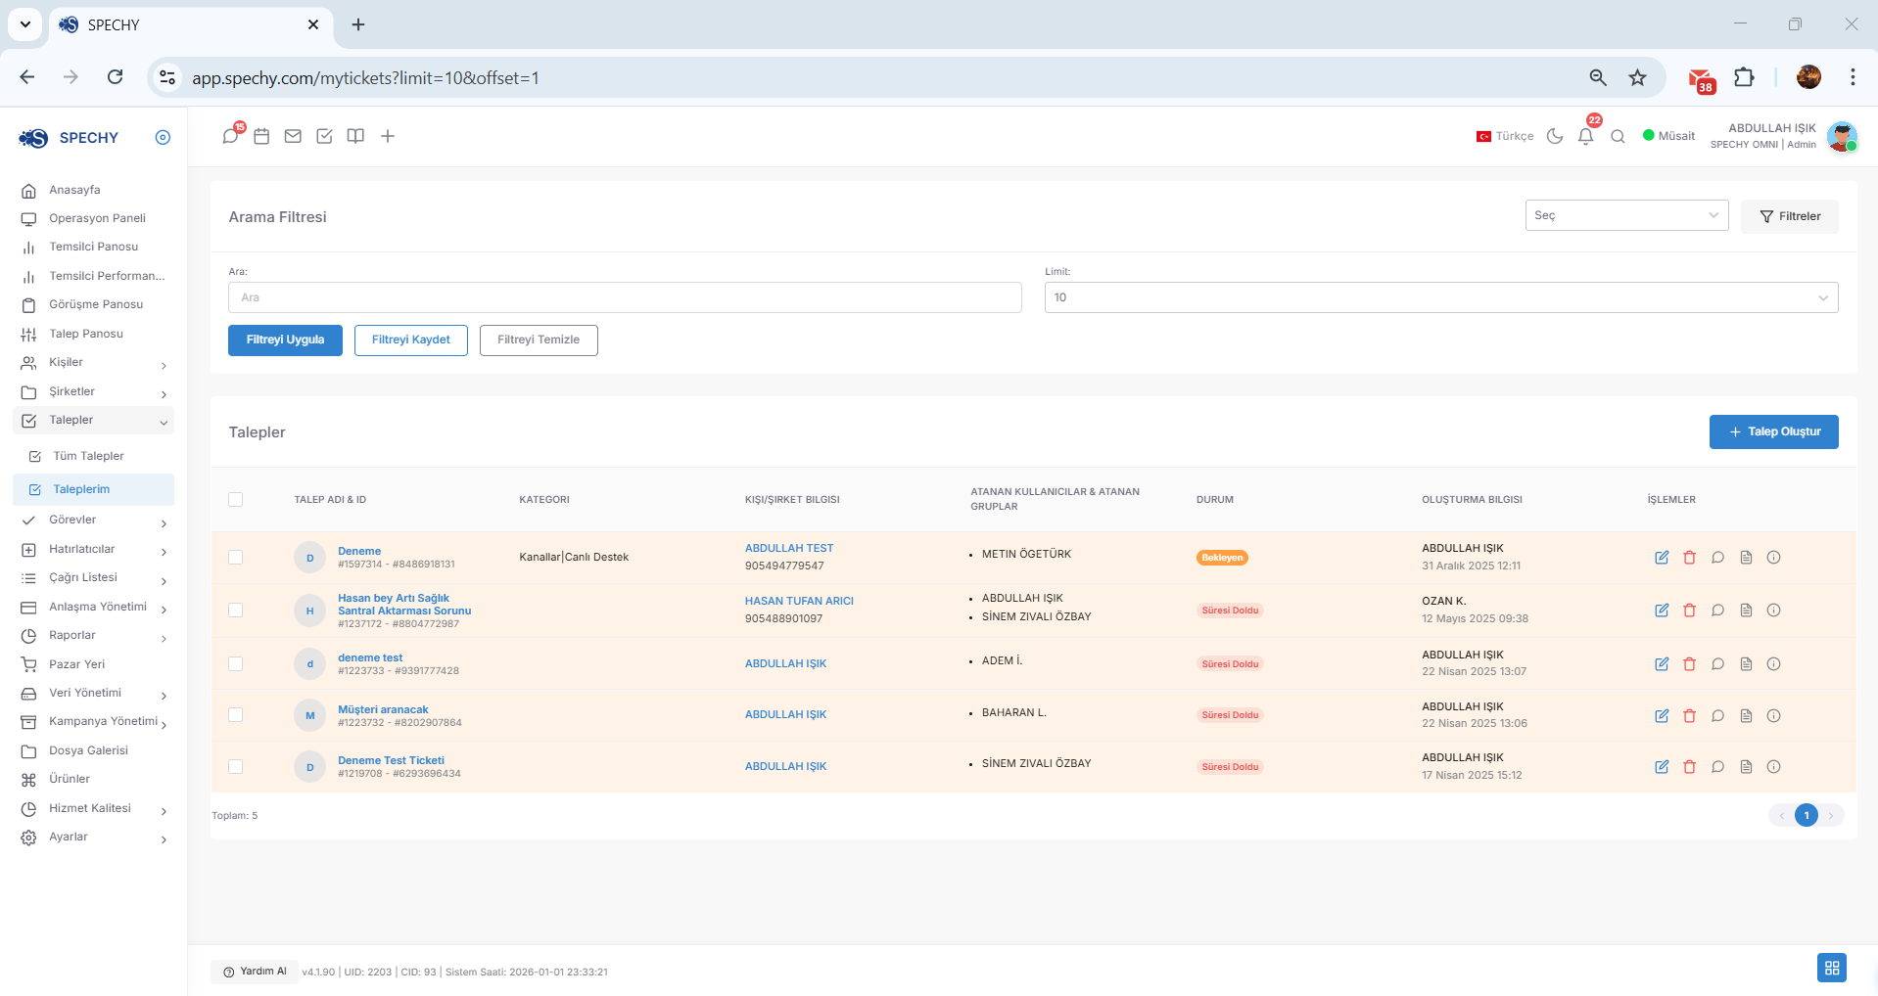Open the calendar icon in top toolbar
The image size is (1878, 996).
click(x=261, y=136)
